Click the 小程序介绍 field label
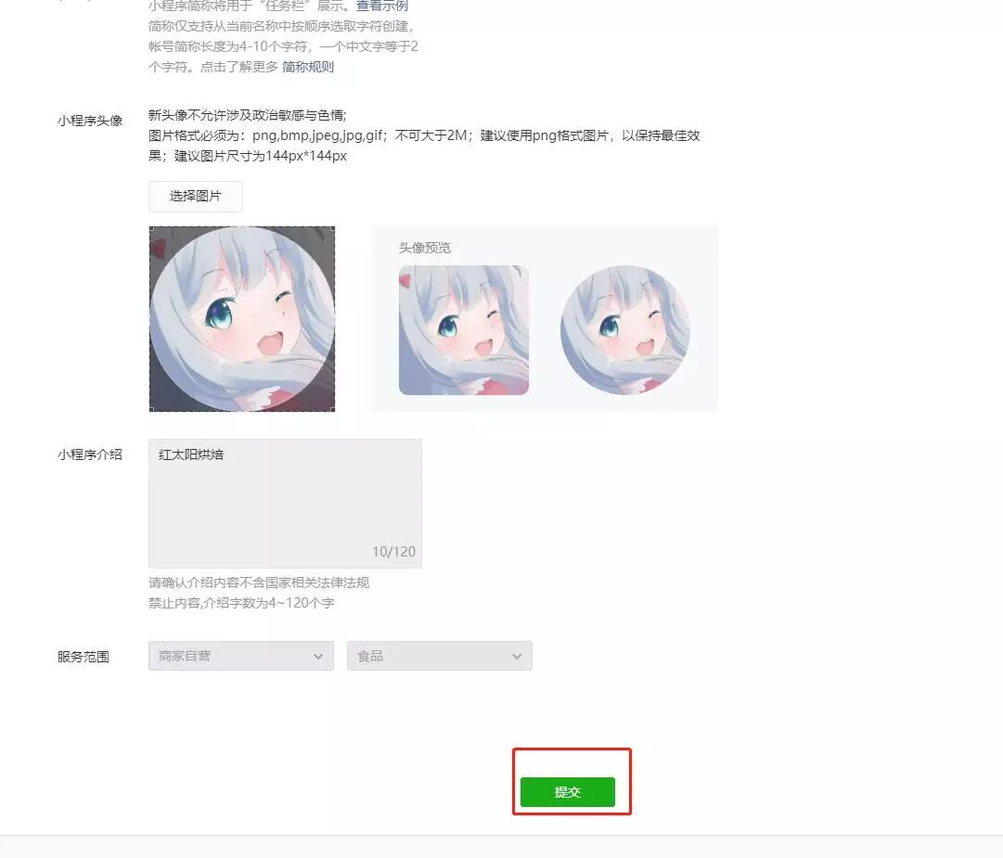Image resolution: width=1003 pixels, height=858 pixels. [90, 455]
